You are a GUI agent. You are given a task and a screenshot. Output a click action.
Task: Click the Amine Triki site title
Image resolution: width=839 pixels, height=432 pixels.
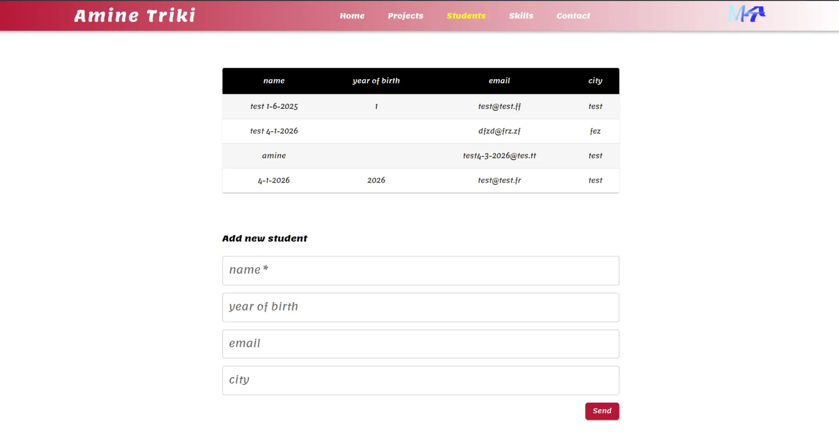pos(135,16)
